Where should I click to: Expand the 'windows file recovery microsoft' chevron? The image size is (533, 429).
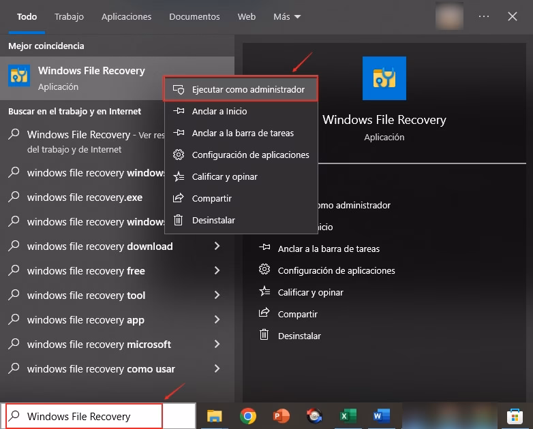pos(217,344)
